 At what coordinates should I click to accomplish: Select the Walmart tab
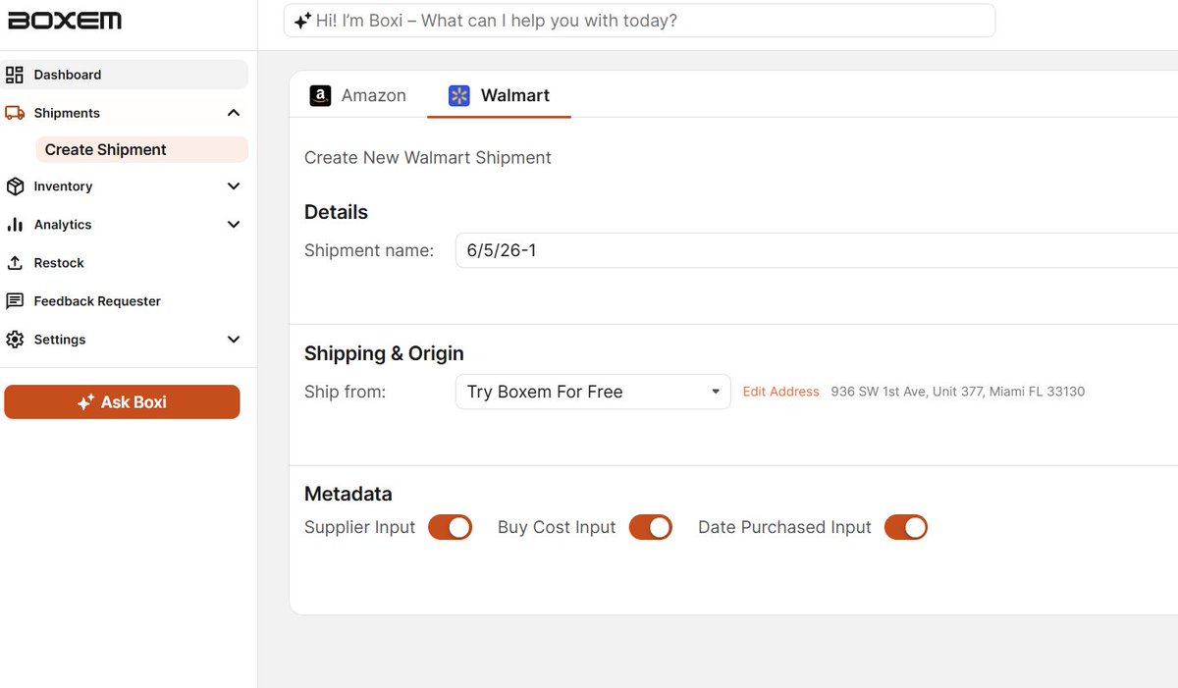499,95
